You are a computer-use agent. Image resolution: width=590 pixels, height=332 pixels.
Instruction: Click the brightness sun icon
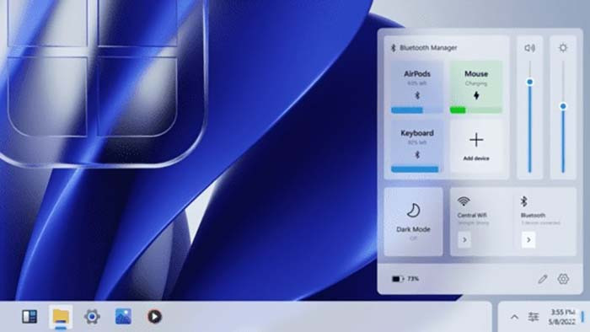(x=563, y=48)
